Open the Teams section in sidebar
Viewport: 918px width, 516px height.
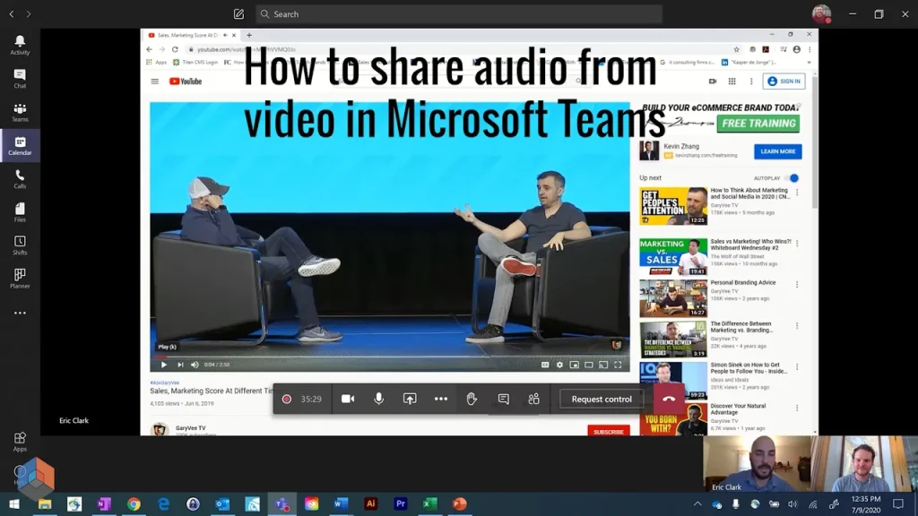[x=20, y=112]
